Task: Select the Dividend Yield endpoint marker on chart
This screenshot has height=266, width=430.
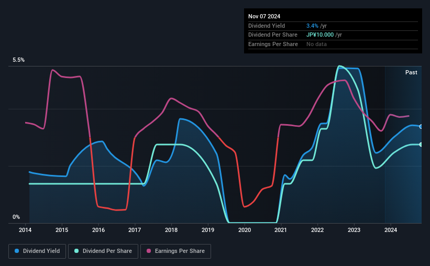Action: [x=421, y=127]
